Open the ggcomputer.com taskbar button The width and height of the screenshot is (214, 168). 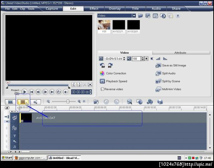[30, 158]
